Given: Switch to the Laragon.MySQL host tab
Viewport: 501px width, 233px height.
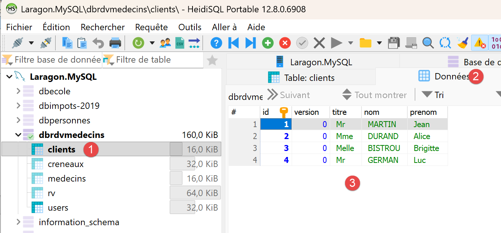Looking at the screenshot, I should pyautogui.click(x=313, y=62).
